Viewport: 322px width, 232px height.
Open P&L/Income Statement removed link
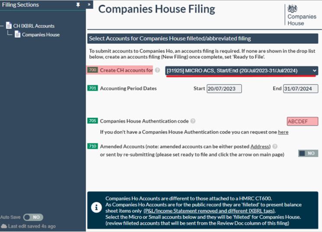tap(209, 211)
